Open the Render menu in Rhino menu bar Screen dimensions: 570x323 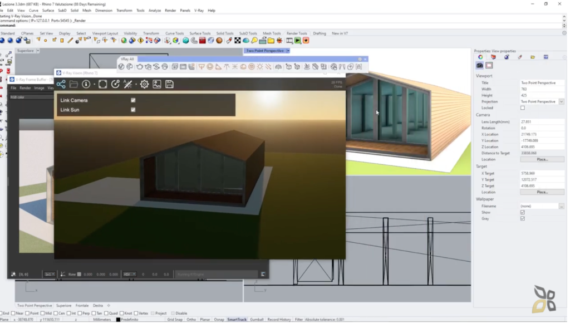[170, 11]
